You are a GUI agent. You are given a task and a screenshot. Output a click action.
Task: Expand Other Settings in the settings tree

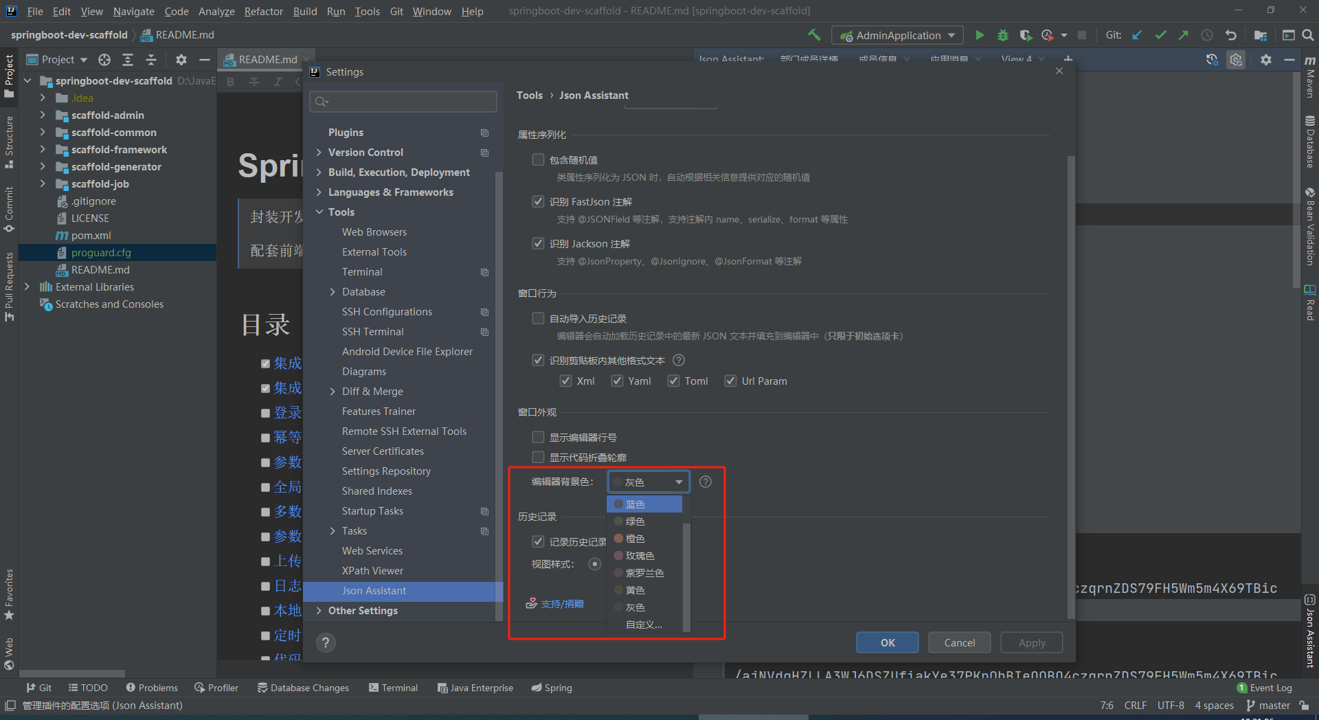pos(319,610)
